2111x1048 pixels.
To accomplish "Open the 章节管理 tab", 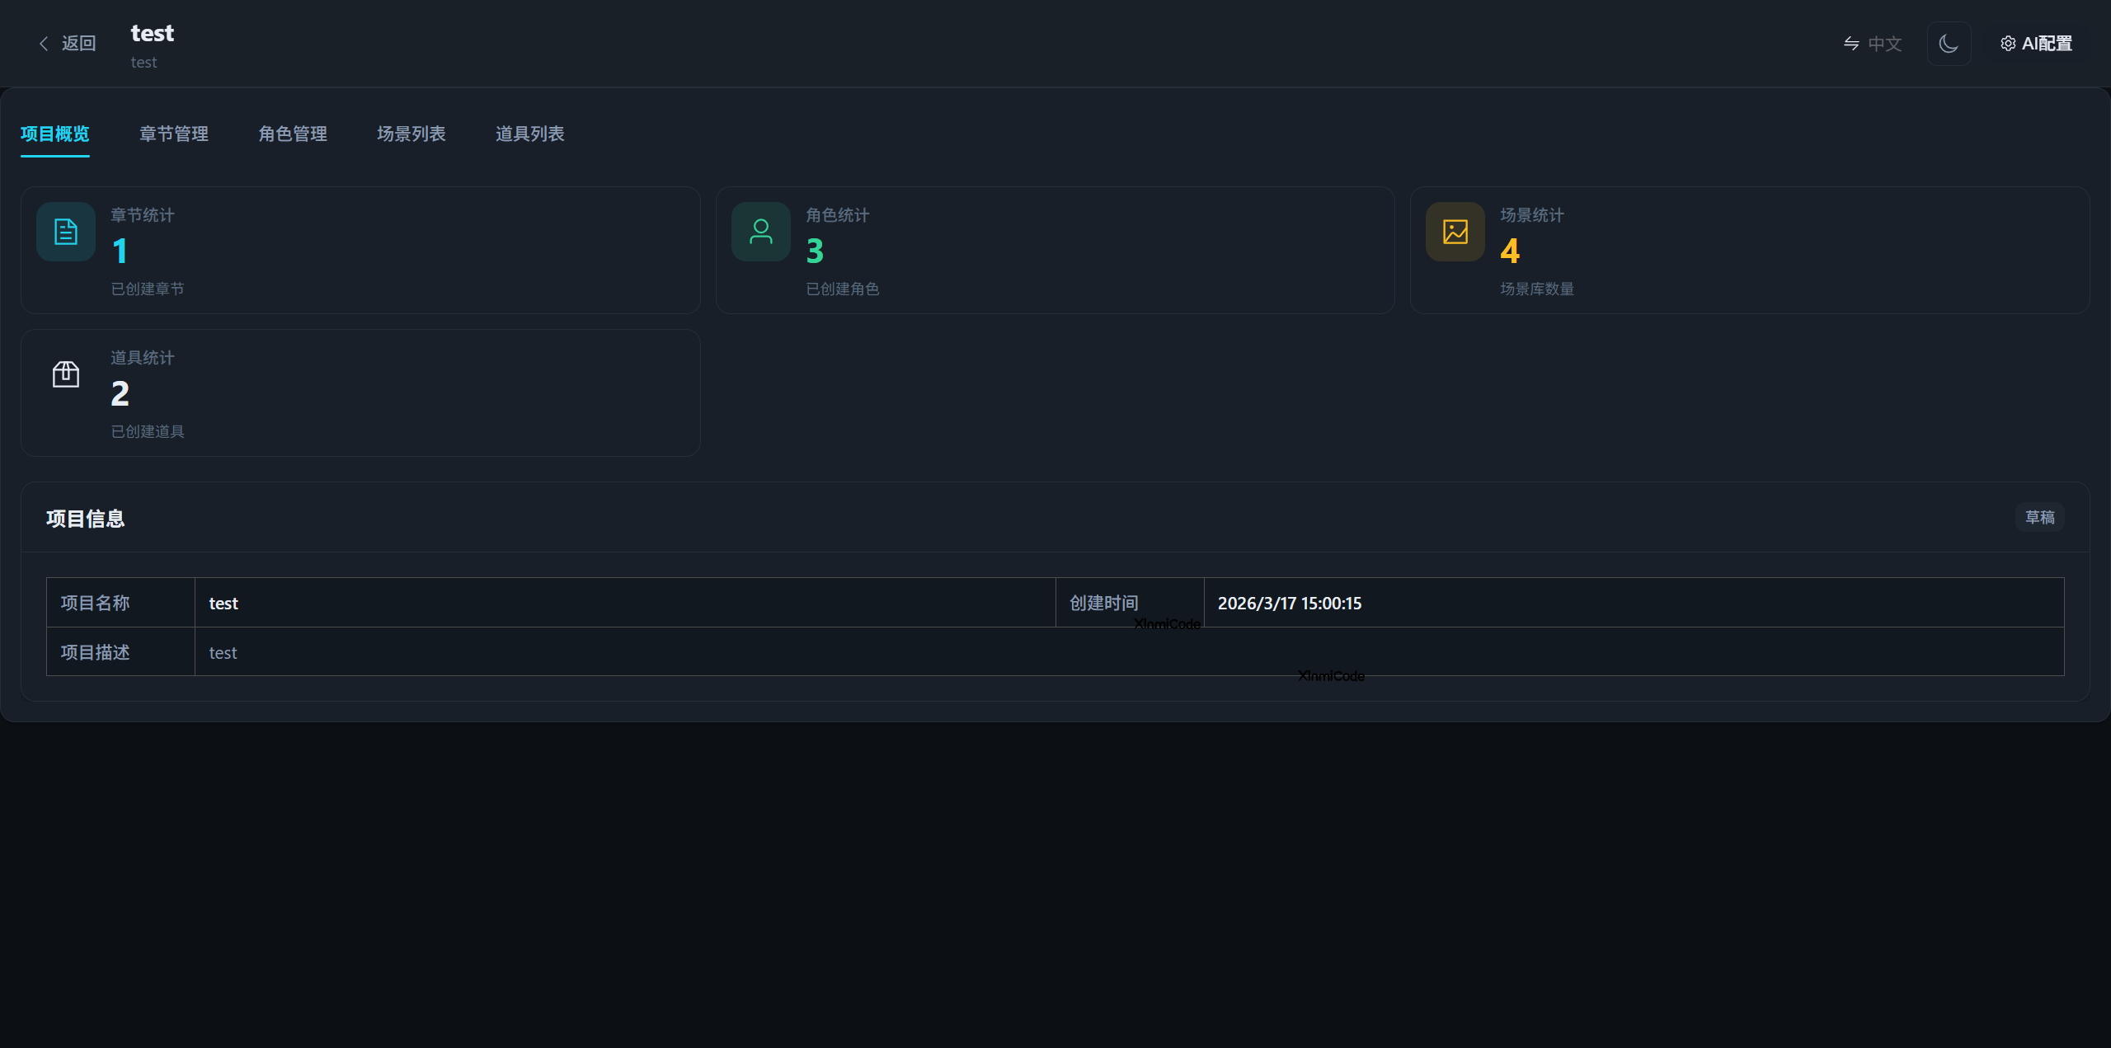I will pyautogui.click(x=174, y=134).
